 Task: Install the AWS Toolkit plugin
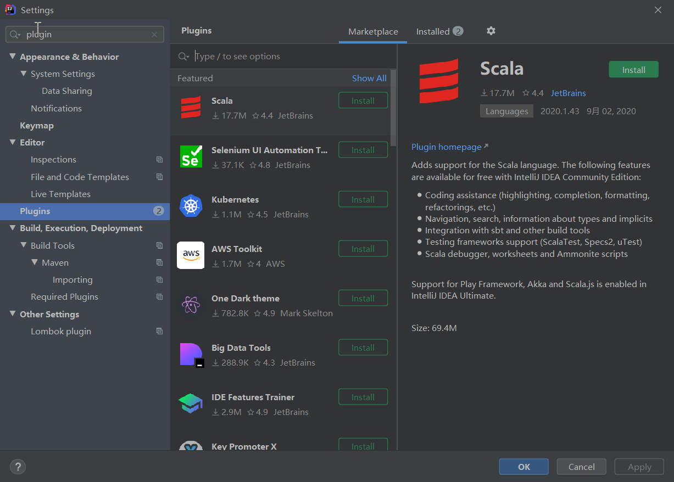(x=363, y=249)
